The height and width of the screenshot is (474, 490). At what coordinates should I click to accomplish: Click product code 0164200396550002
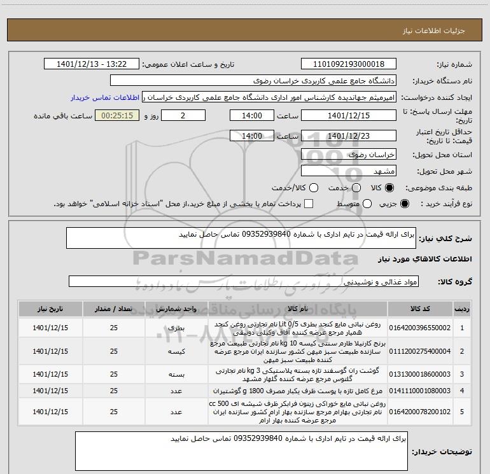420,328
